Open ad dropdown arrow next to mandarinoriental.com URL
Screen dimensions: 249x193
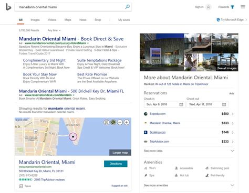(88, 43)
